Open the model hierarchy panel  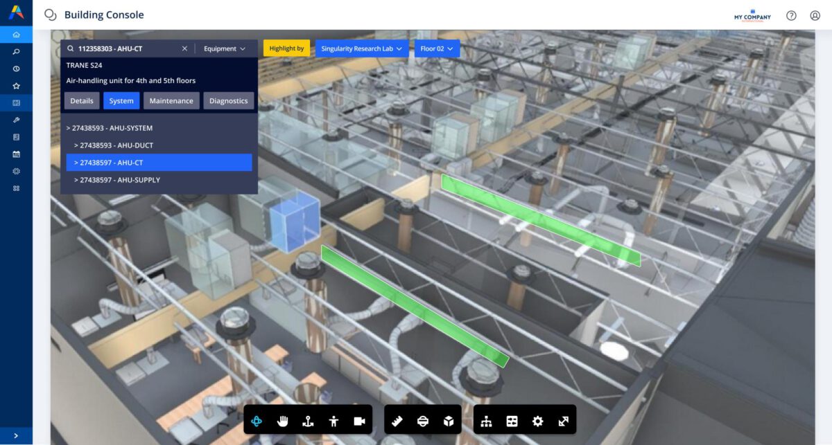(x=487, y=420)
